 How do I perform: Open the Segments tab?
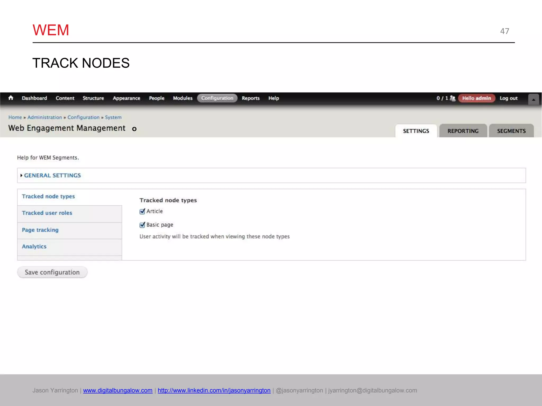pos(511,131)
